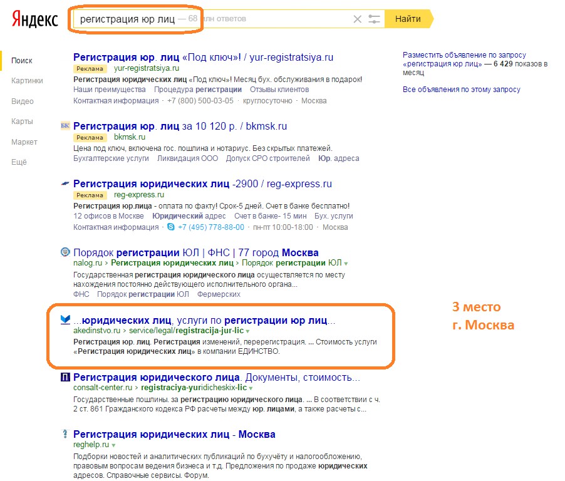Open result Регистрация юридических лиц - Москва

(x=174, y=434)
